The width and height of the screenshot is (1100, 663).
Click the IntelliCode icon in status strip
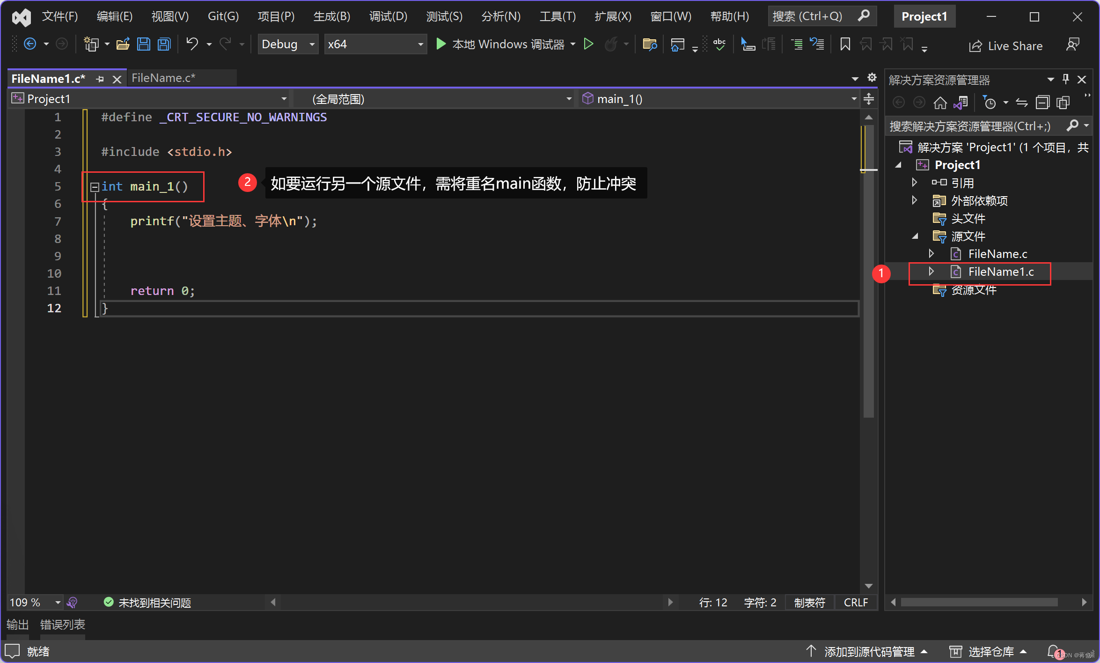[72, 602]
